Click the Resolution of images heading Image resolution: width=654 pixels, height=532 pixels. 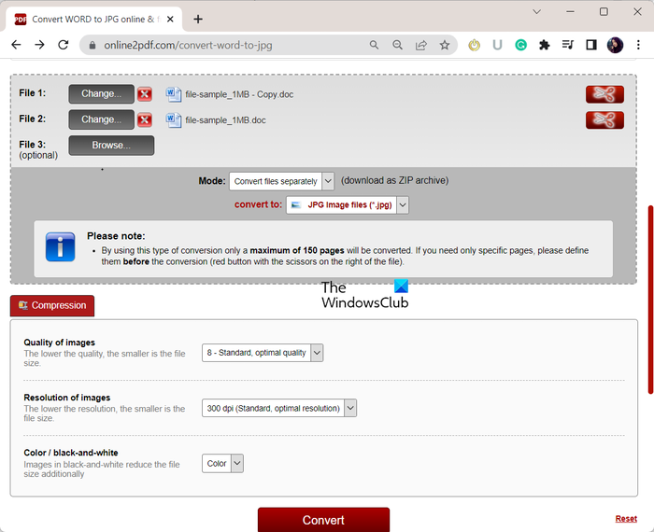click(67, 398)
